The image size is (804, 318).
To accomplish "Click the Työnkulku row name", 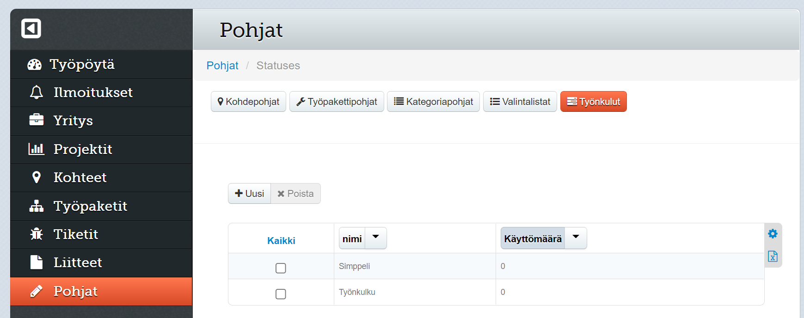I will (357, 292).
